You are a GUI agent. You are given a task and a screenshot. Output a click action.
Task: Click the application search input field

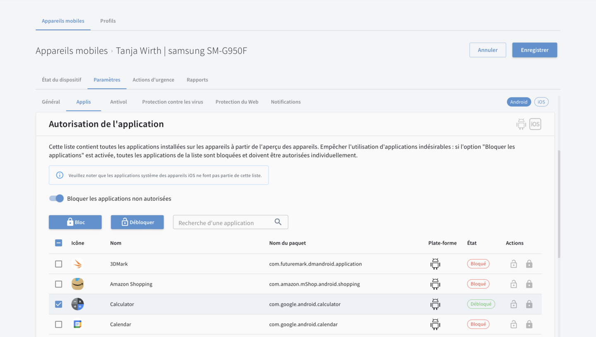click(x=223, y=223)
